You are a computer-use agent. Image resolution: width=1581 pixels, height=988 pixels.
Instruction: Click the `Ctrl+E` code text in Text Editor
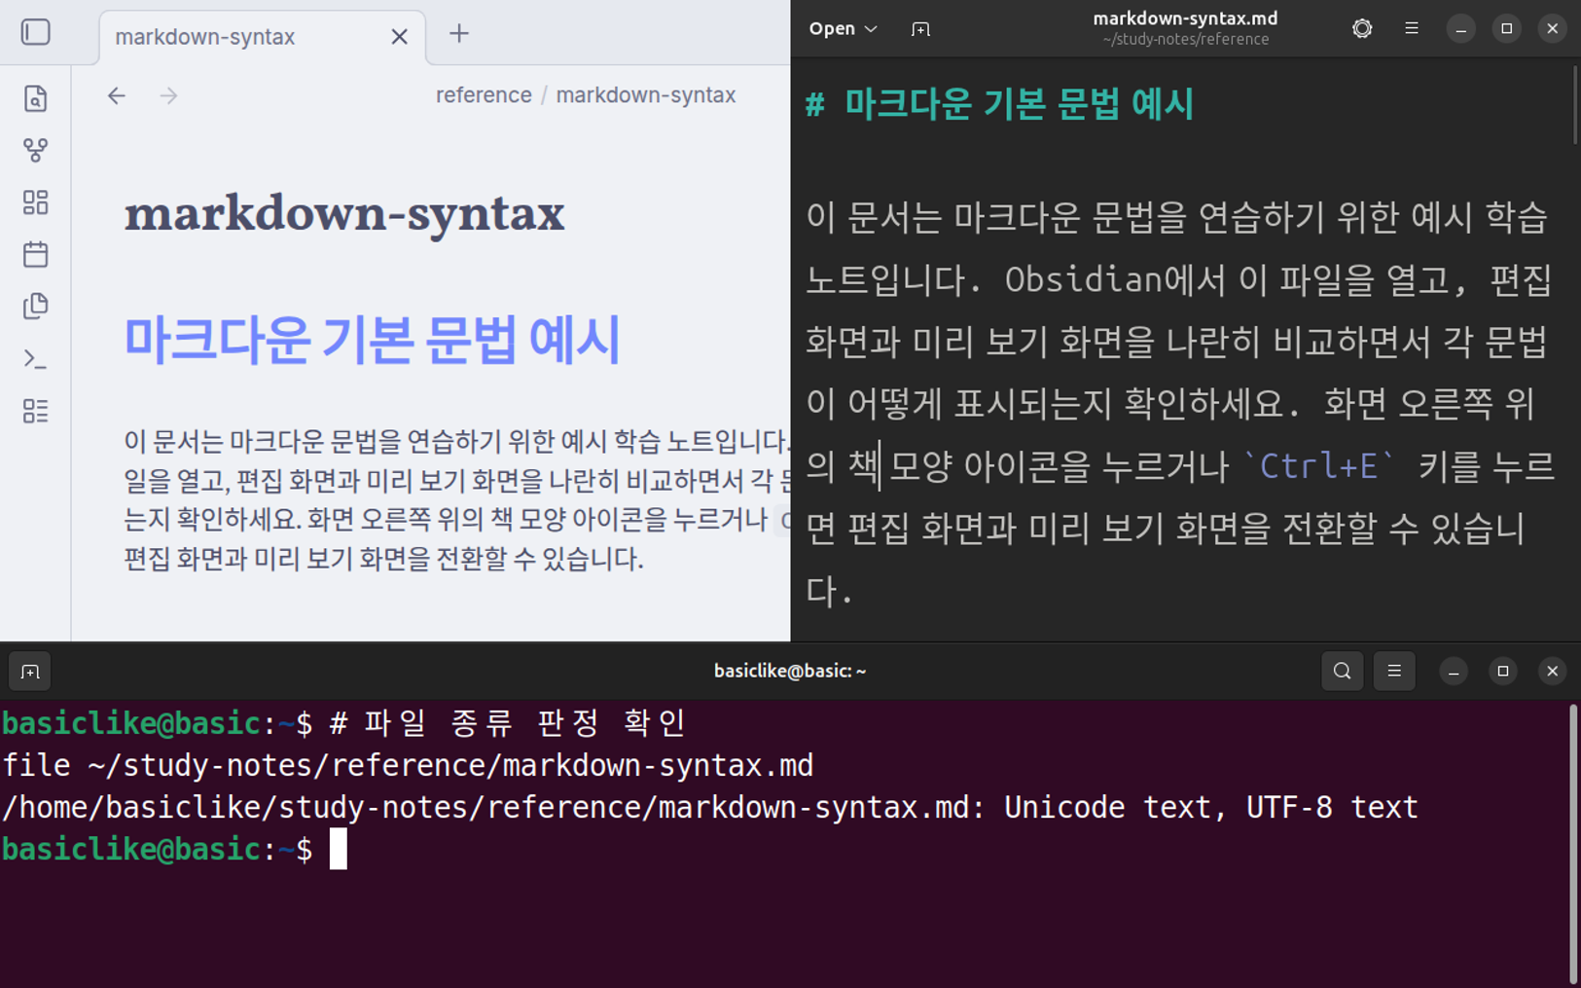coord(1319,466)
